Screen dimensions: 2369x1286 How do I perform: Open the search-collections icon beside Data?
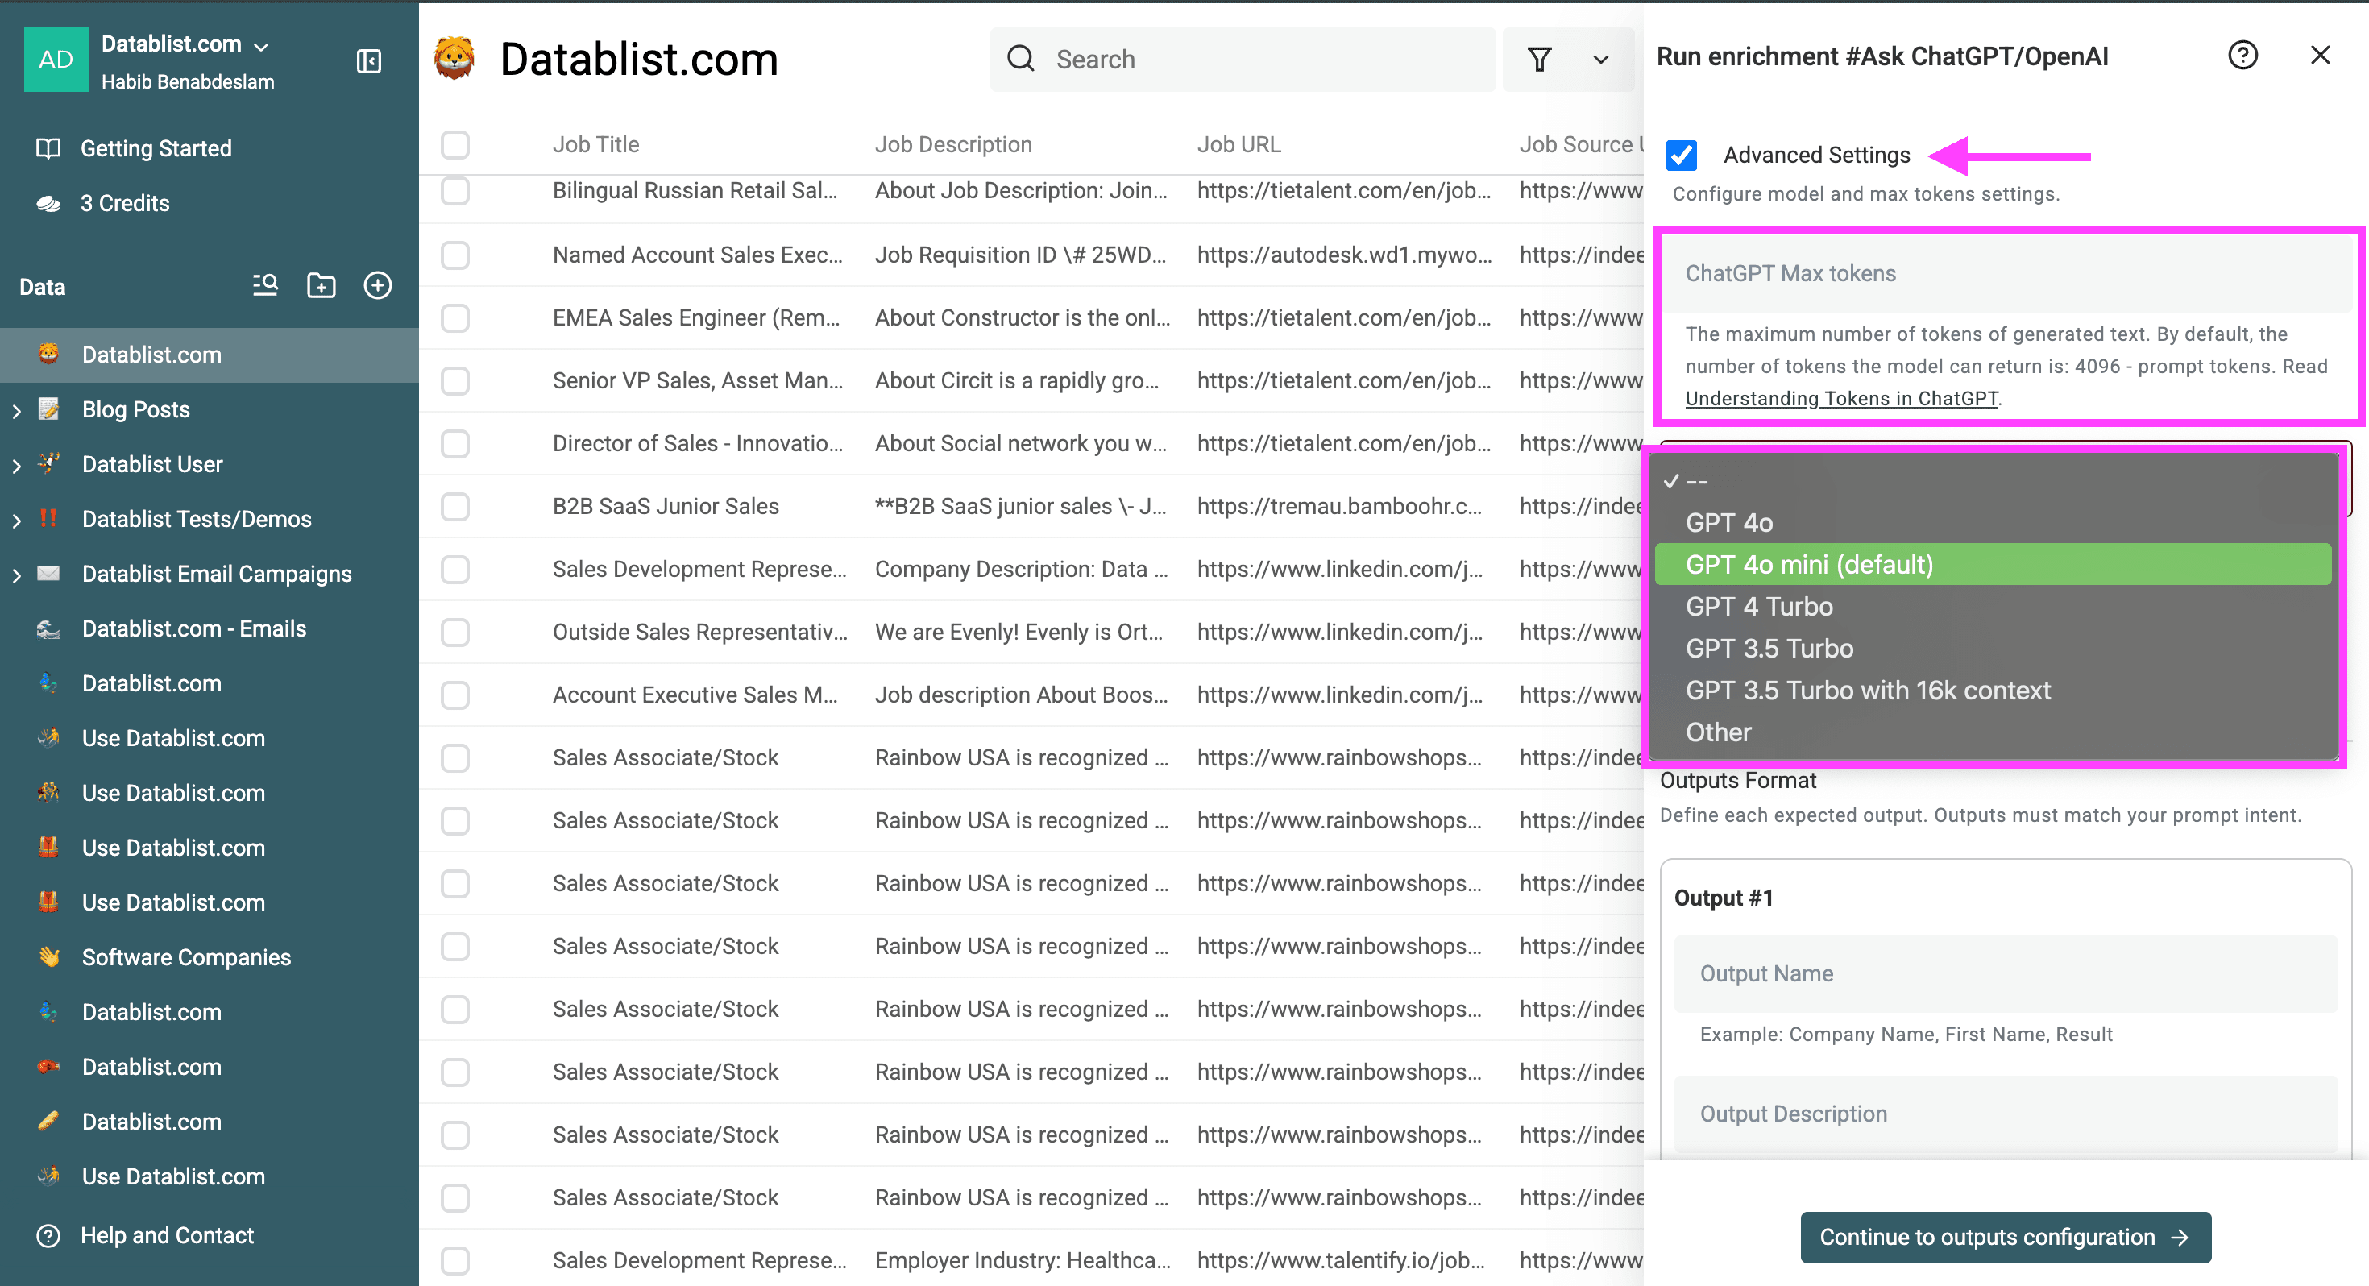265,286
